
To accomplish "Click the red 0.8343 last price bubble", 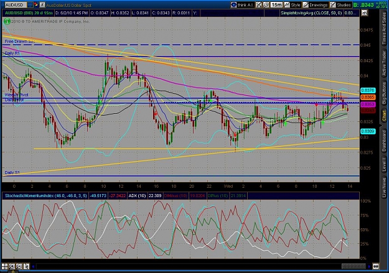I will click(368, 111).
